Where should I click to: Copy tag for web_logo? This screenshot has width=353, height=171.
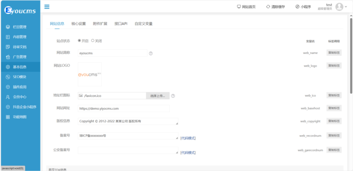334,65
